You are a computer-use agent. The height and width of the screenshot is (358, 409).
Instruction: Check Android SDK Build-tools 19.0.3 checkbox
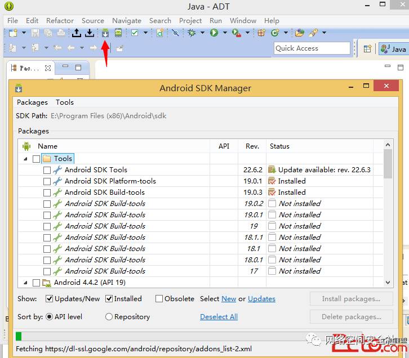pyautogui.click(x=47, y=193)
